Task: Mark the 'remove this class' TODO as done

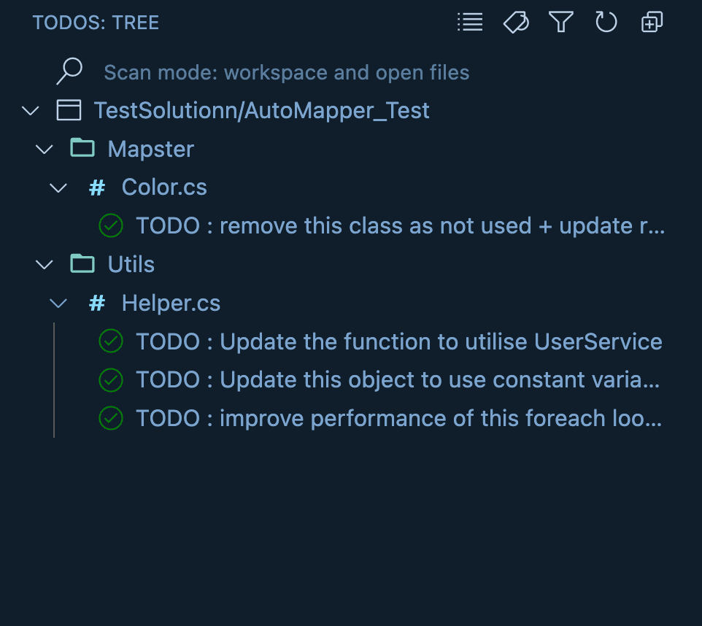Action: pyautogui.click(x=111, y=225)
